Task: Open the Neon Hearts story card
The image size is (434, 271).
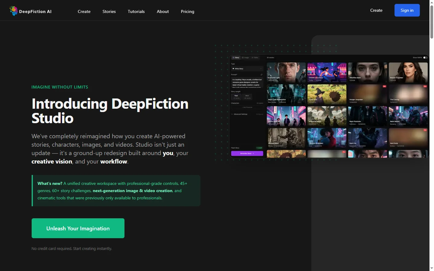Action: (x=408, y=116)
